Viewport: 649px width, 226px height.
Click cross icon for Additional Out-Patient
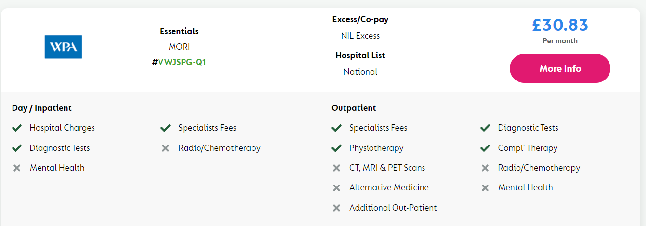click(x=337, y=208)
